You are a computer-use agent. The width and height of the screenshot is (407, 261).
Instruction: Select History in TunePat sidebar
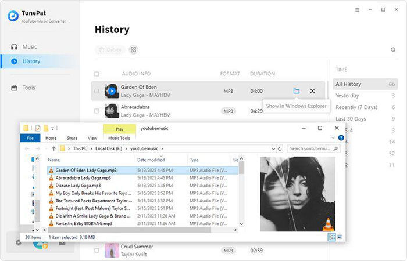[40, 61]
